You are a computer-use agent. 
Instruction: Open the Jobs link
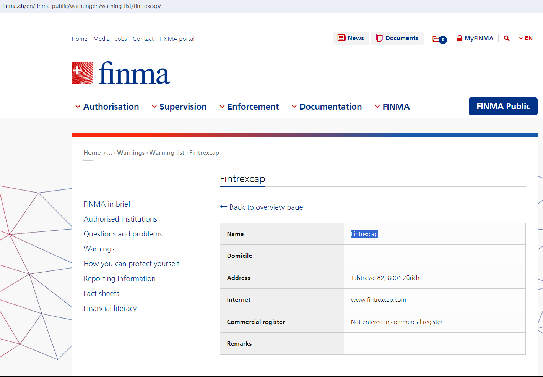pyautogui.click(x=121, y=39)
